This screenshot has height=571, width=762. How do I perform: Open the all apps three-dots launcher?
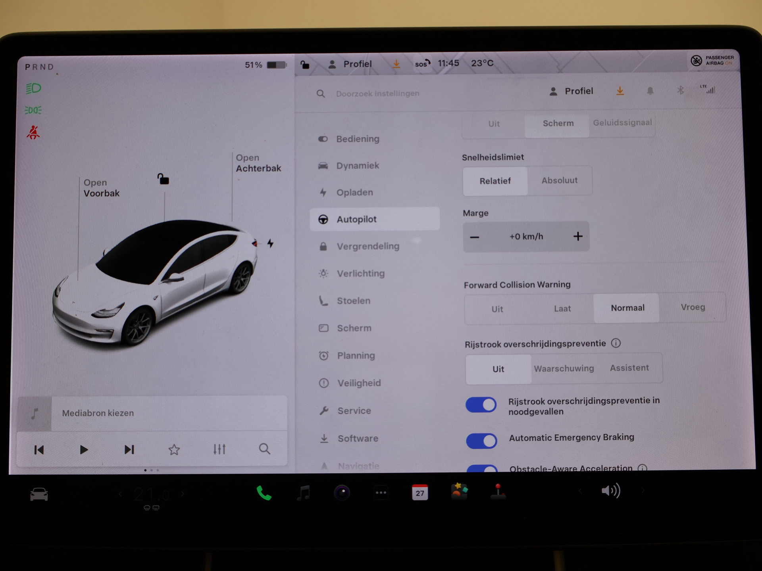pyautogui.click(x=381, y=493)
